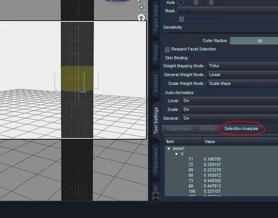Collapse the bone1 tree node
Image resolution: width=278 pixels, height=218 pixels.
tap(169, 148)
